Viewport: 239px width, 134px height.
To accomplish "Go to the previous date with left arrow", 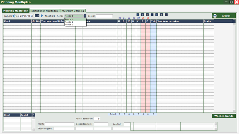I will pos(13,16).
